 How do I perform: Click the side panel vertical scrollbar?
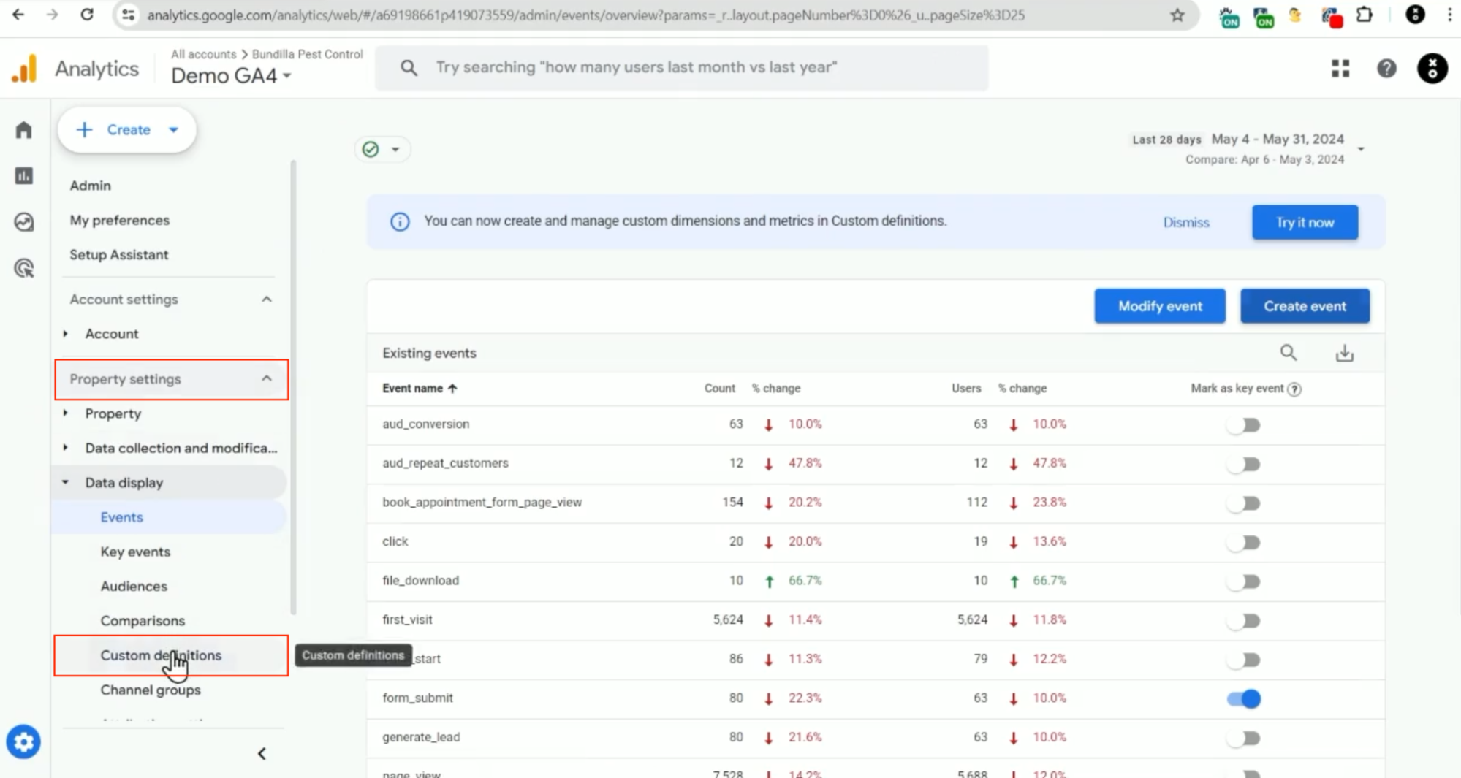pyautogui.click(x=294, y=387)
